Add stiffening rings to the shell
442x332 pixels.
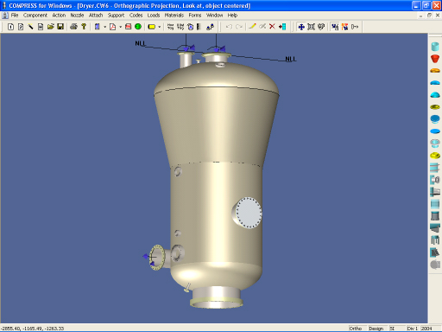coord(435,168)
